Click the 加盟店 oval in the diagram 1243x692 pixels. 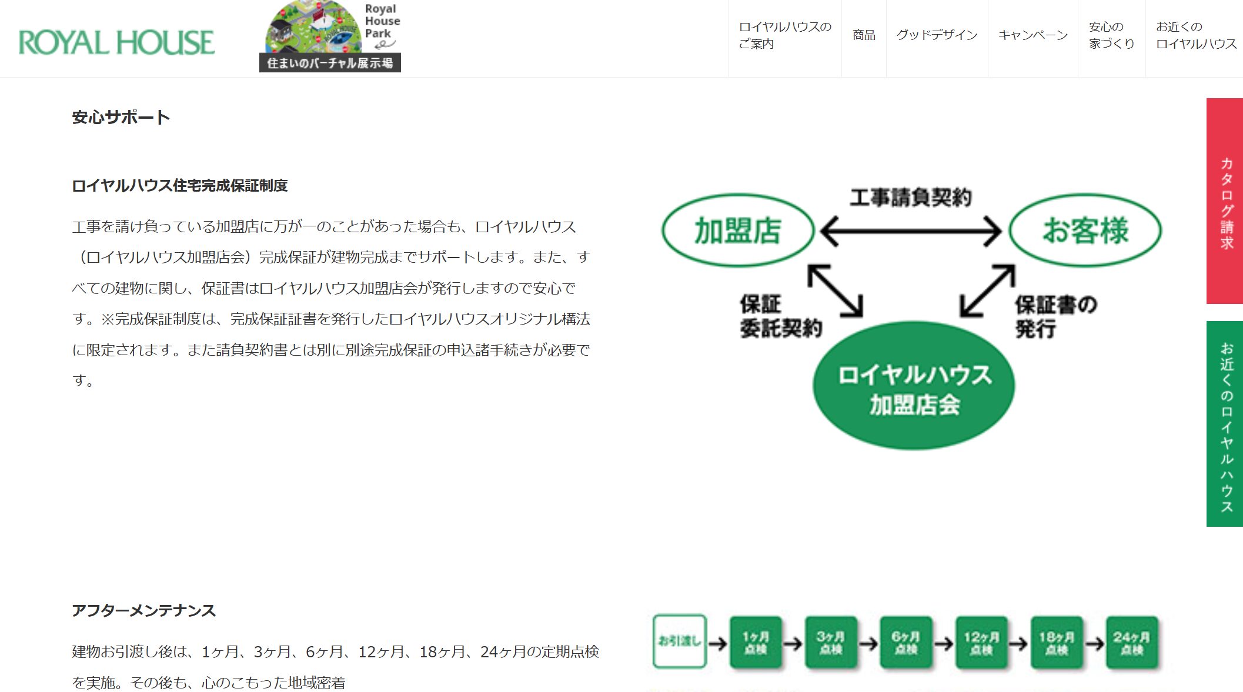click(x=737, y=230)
